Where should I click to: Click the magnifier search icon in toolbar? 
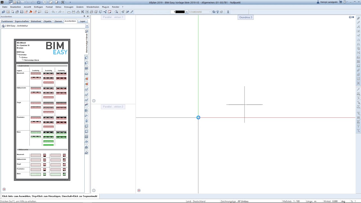point(116,12)
